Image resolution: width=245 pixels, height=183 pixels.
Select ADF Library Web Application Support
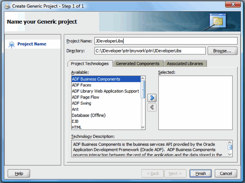106,91
